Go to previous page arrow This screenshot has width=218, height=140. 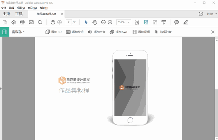click(53, 22)
